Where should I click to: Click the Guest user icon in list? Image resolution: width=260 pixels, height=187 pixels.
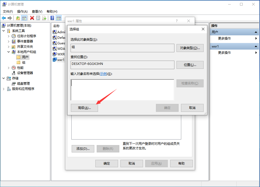(55, 43)
